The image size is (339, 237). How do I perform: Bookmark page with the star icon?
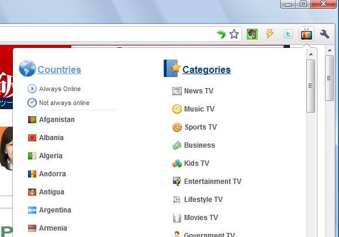[234, 34]
